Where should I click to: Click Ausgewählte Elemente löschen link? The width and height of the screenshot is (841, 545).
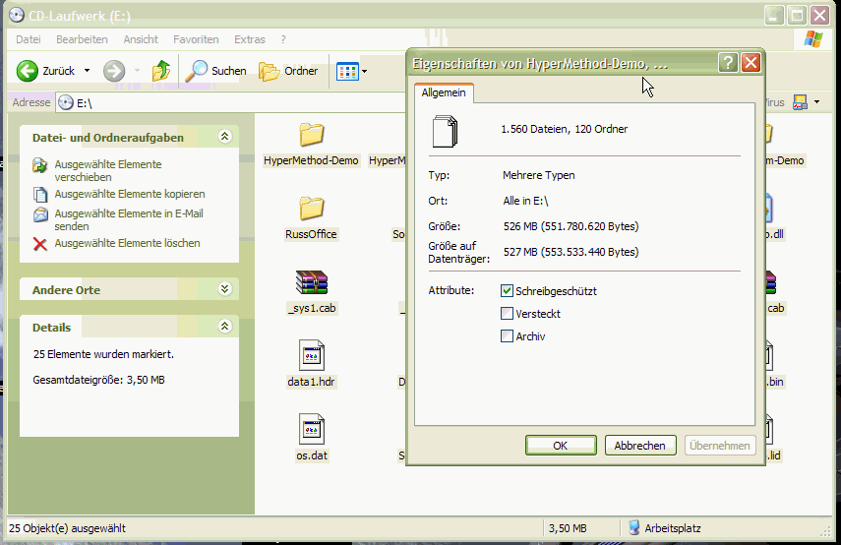pos(127,243)
